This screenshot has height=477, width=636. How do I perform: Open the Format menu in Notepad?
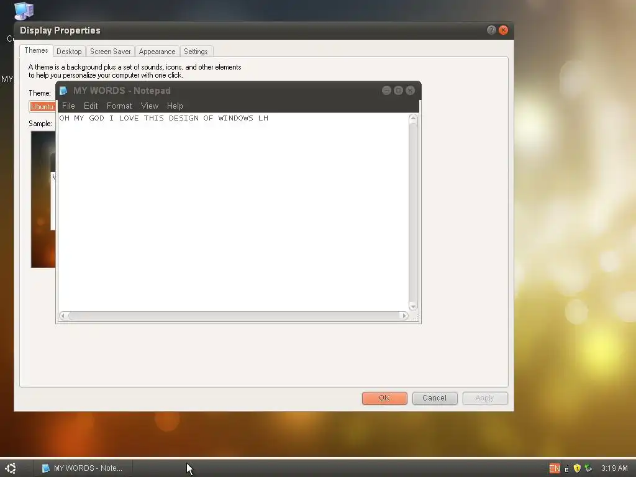[119, 106]
